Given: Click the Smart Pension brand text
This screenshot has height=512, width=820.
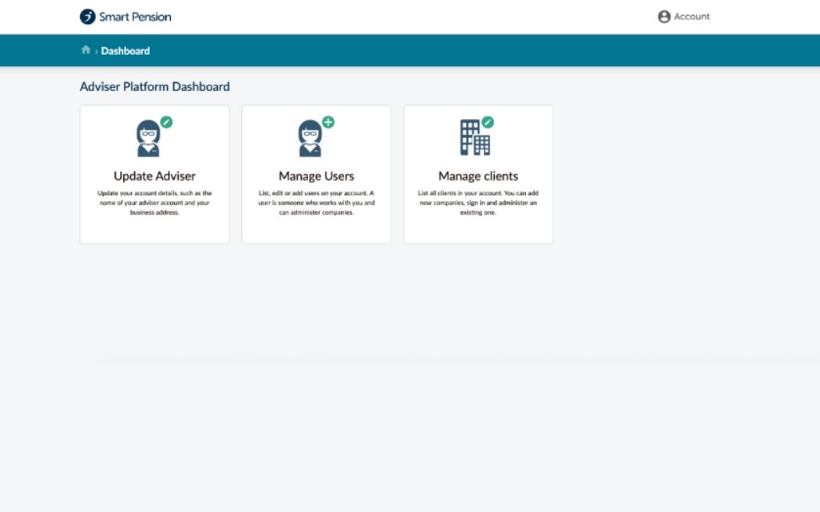Looking at the screenshot, I should pos(135,16).
